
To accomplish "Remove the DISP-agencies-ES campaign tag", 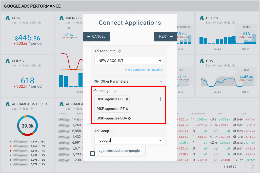I will 127,99.
